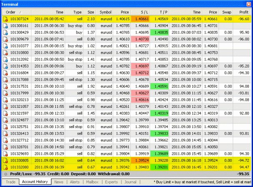The height and width of the screenshot is (187, 253).
Task: Click close time 2011.09.08 12:34
Action: coord(186,113)
